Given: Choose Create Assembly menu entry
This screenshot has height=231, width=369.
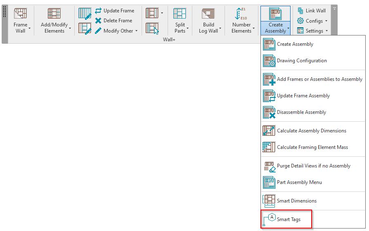Looking at the screenshot, I should click(x=313, y=44).
